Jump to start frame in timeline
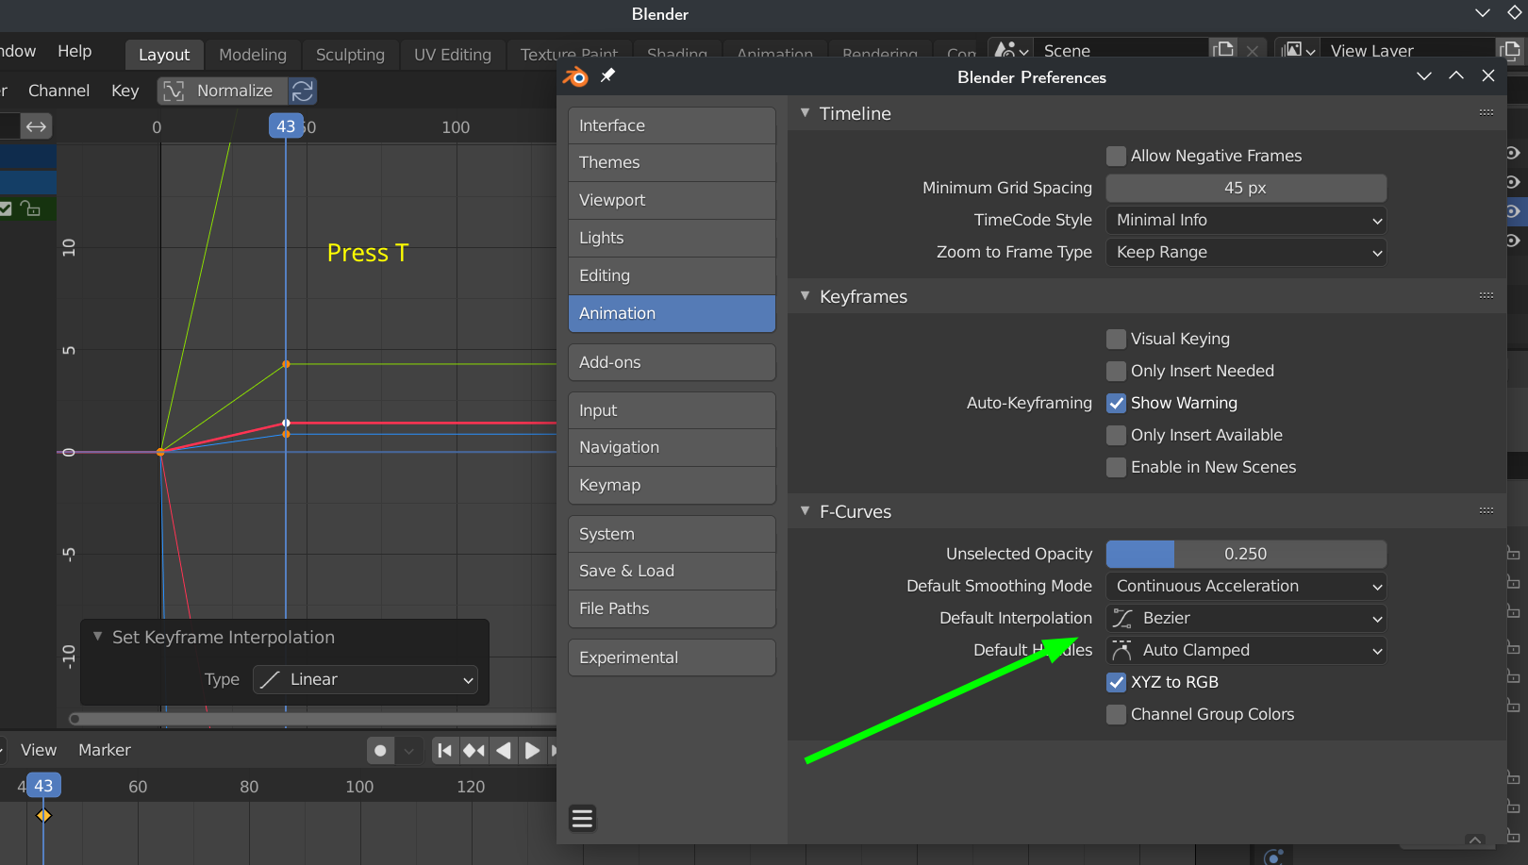This screenshot has height=865, width=1528. click(444, 751)
